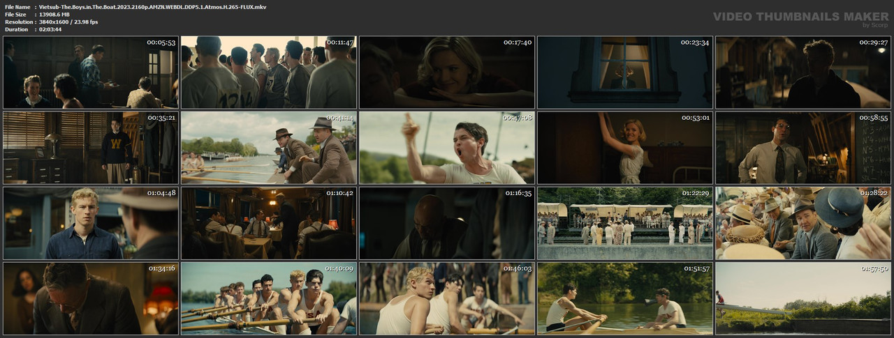Viewport: 894px width, 338px height.
Task: Click the thumbnail stamped 01:46:03
Action: pyautogui.click(x=447, y=298)
